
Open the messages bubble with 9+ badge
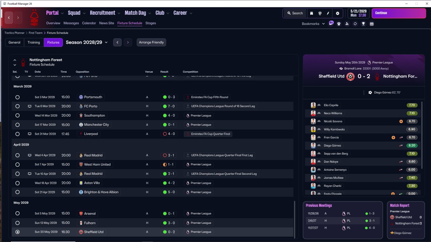(x=331, y=24)
